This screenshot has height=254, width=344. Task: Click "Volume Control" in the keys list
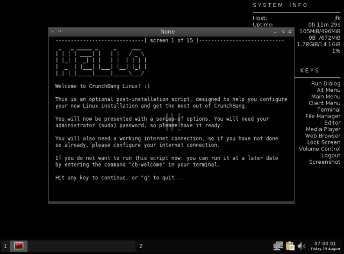(320, 149)
